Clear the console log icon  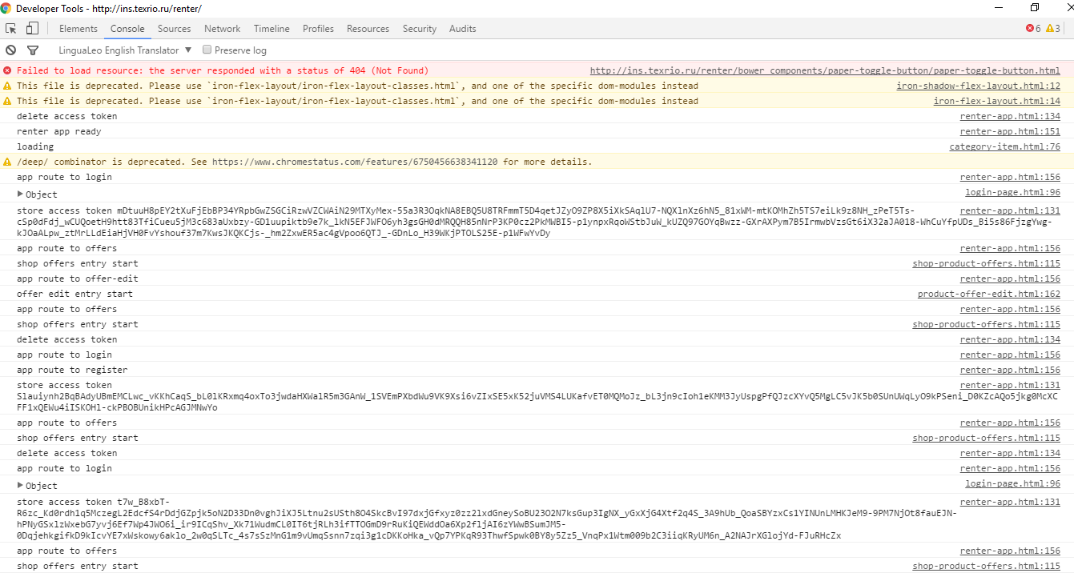click(x=11, y=50)
